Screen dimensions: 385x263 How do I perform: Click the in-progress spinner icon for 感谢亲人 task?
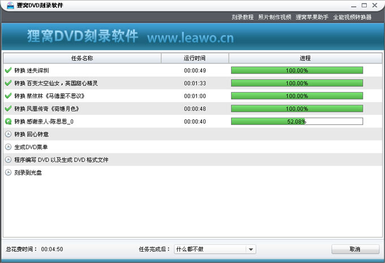point(8,121)
